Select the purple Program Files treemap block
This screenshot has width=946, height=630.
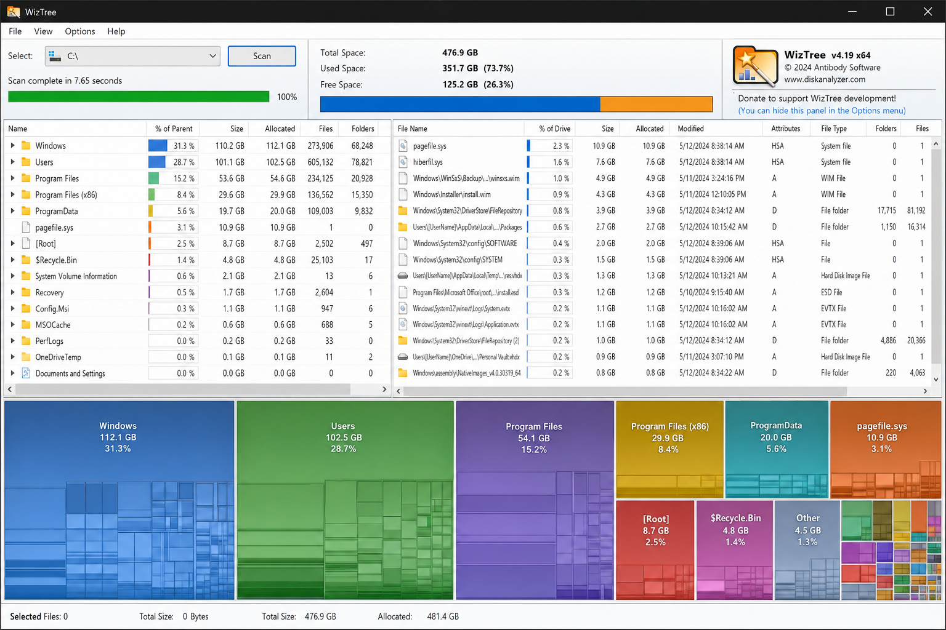coord(535,500)
